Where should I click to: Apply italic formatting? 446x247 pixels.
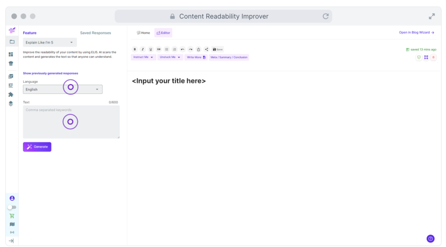[x=143, y=49]
